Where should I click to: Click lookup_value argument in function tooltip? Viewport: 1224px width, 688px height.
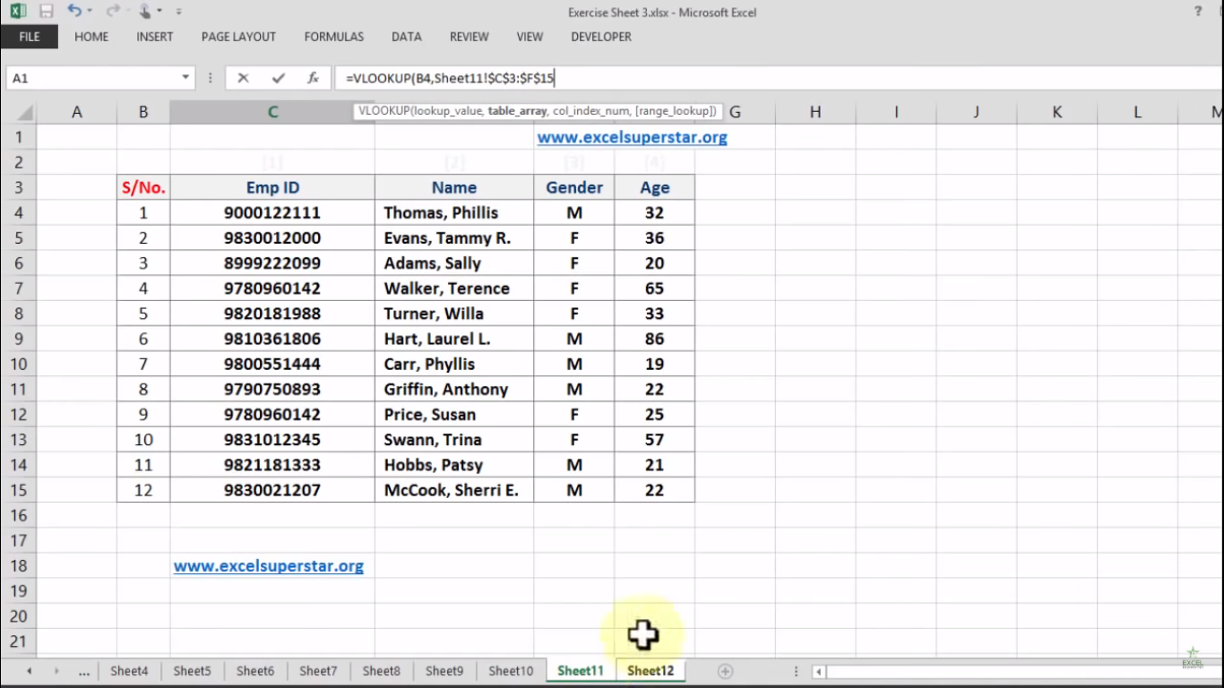click(x=447, y=111)
